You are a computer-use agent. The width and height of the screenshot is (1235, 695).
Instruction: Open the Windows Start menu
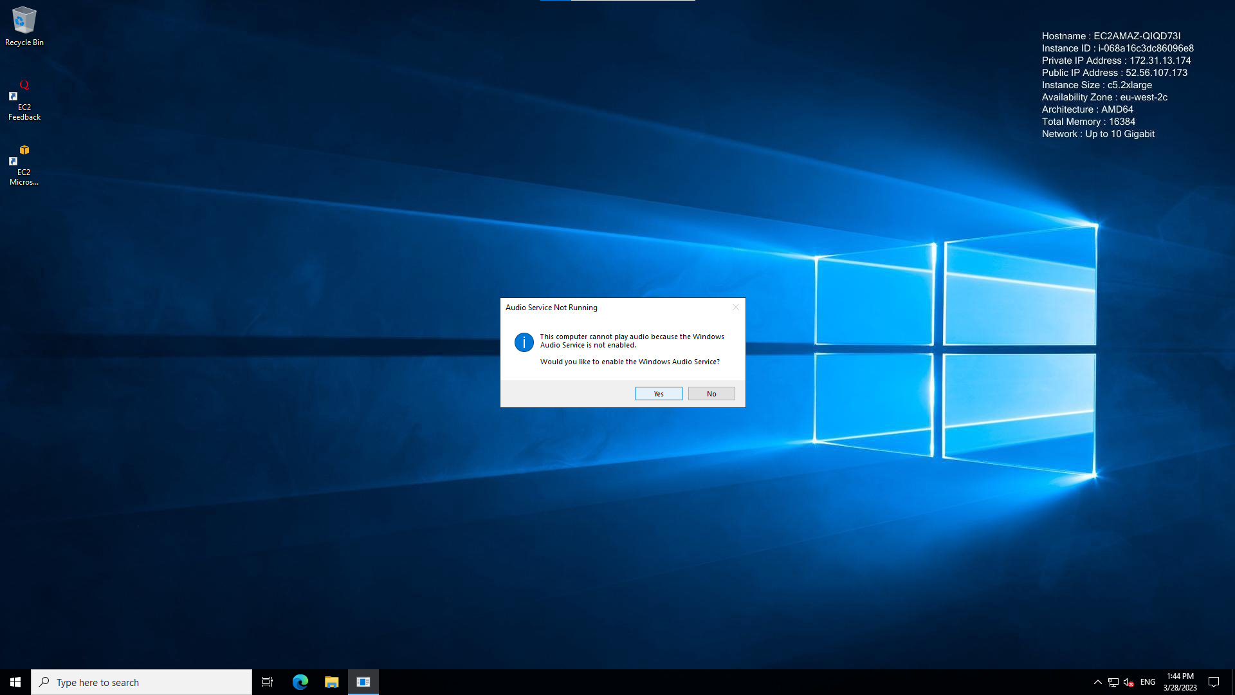point(15,682)
